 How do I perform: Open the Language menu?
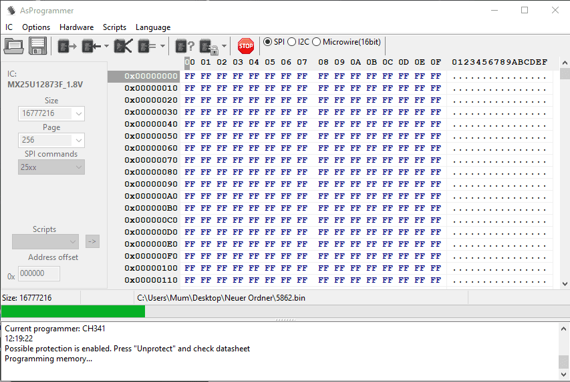click(152, 27)
